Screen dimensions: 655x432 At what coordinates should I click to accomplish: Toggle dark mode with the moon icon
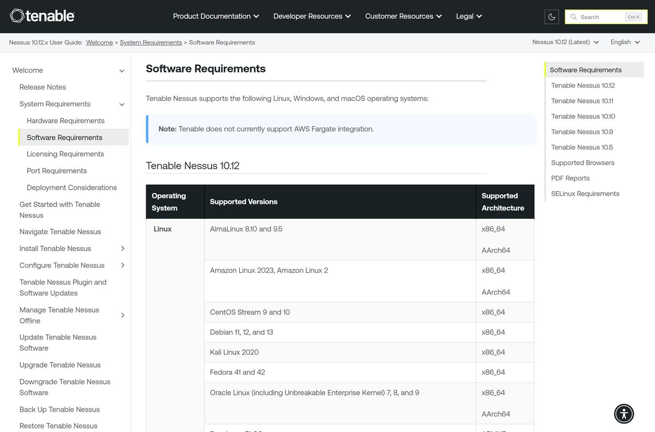pyautogui.click(x=552, y=17)
